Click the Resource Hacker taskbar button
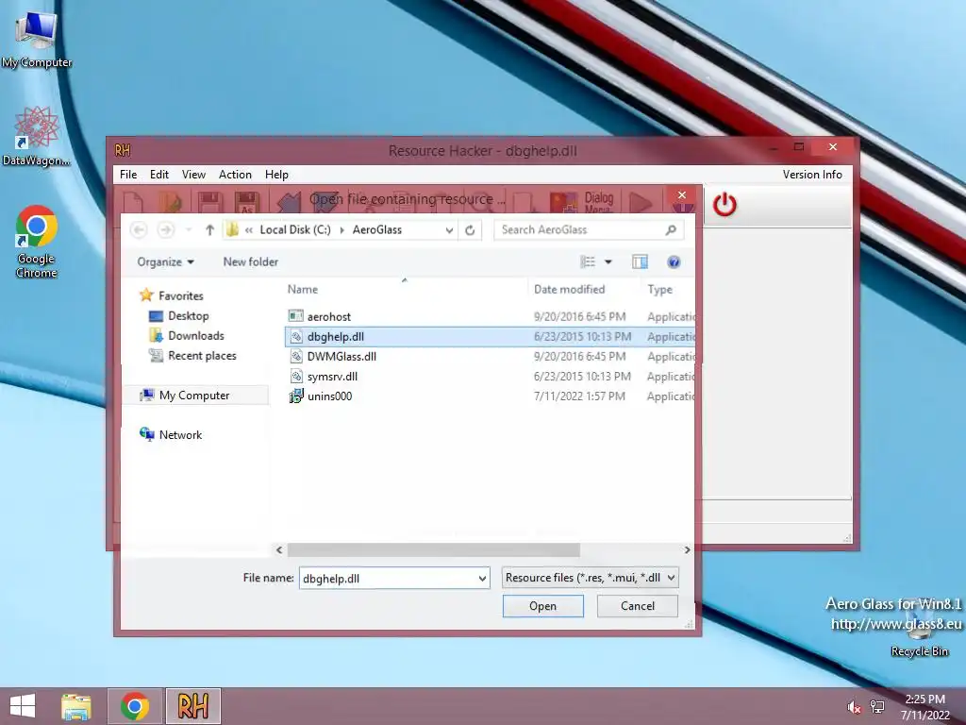Viewport: 966px width, 725px height. tap(192, 706)
